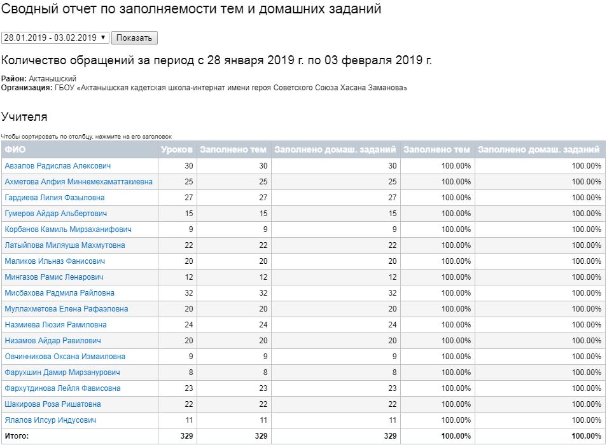This screenshot has height=445, width=607.
Task: Open the date range dropdown
Action: click(55, 38)
